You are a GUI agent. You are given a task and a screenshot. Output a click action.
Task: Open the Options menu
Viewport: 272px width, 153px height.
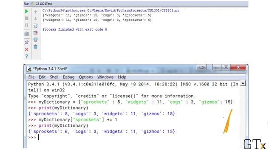86,77
